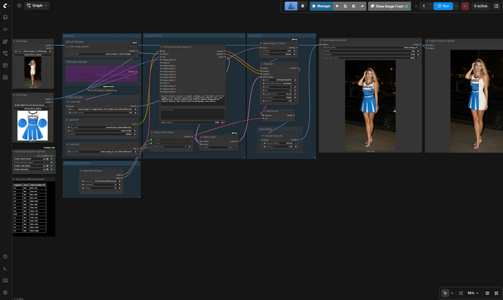Open the ComfyUI Manager

[x=321, y=6]
